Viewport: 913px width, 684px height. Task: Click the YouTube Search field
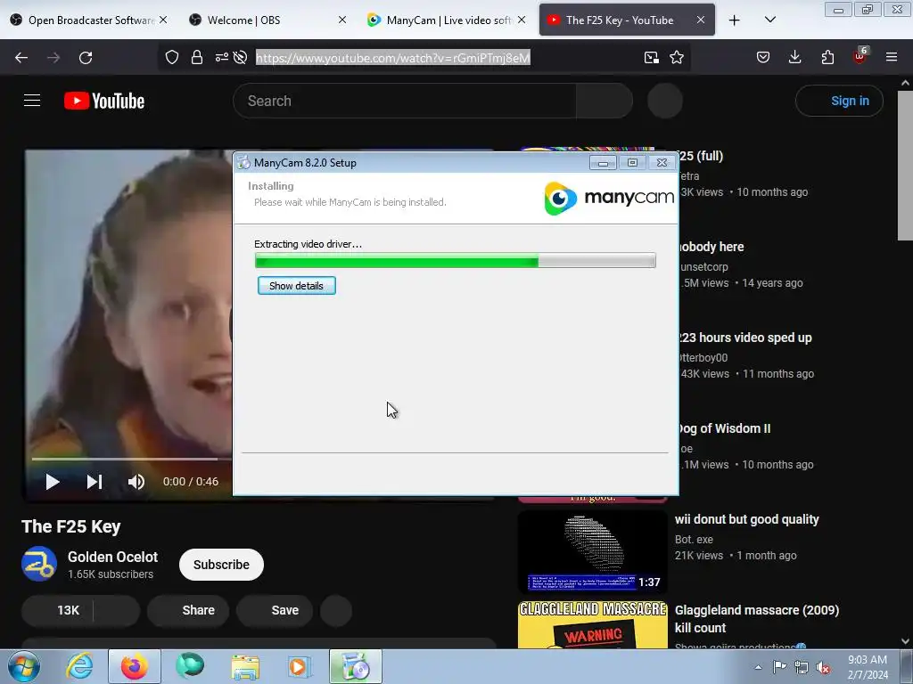tap(405, 101)
